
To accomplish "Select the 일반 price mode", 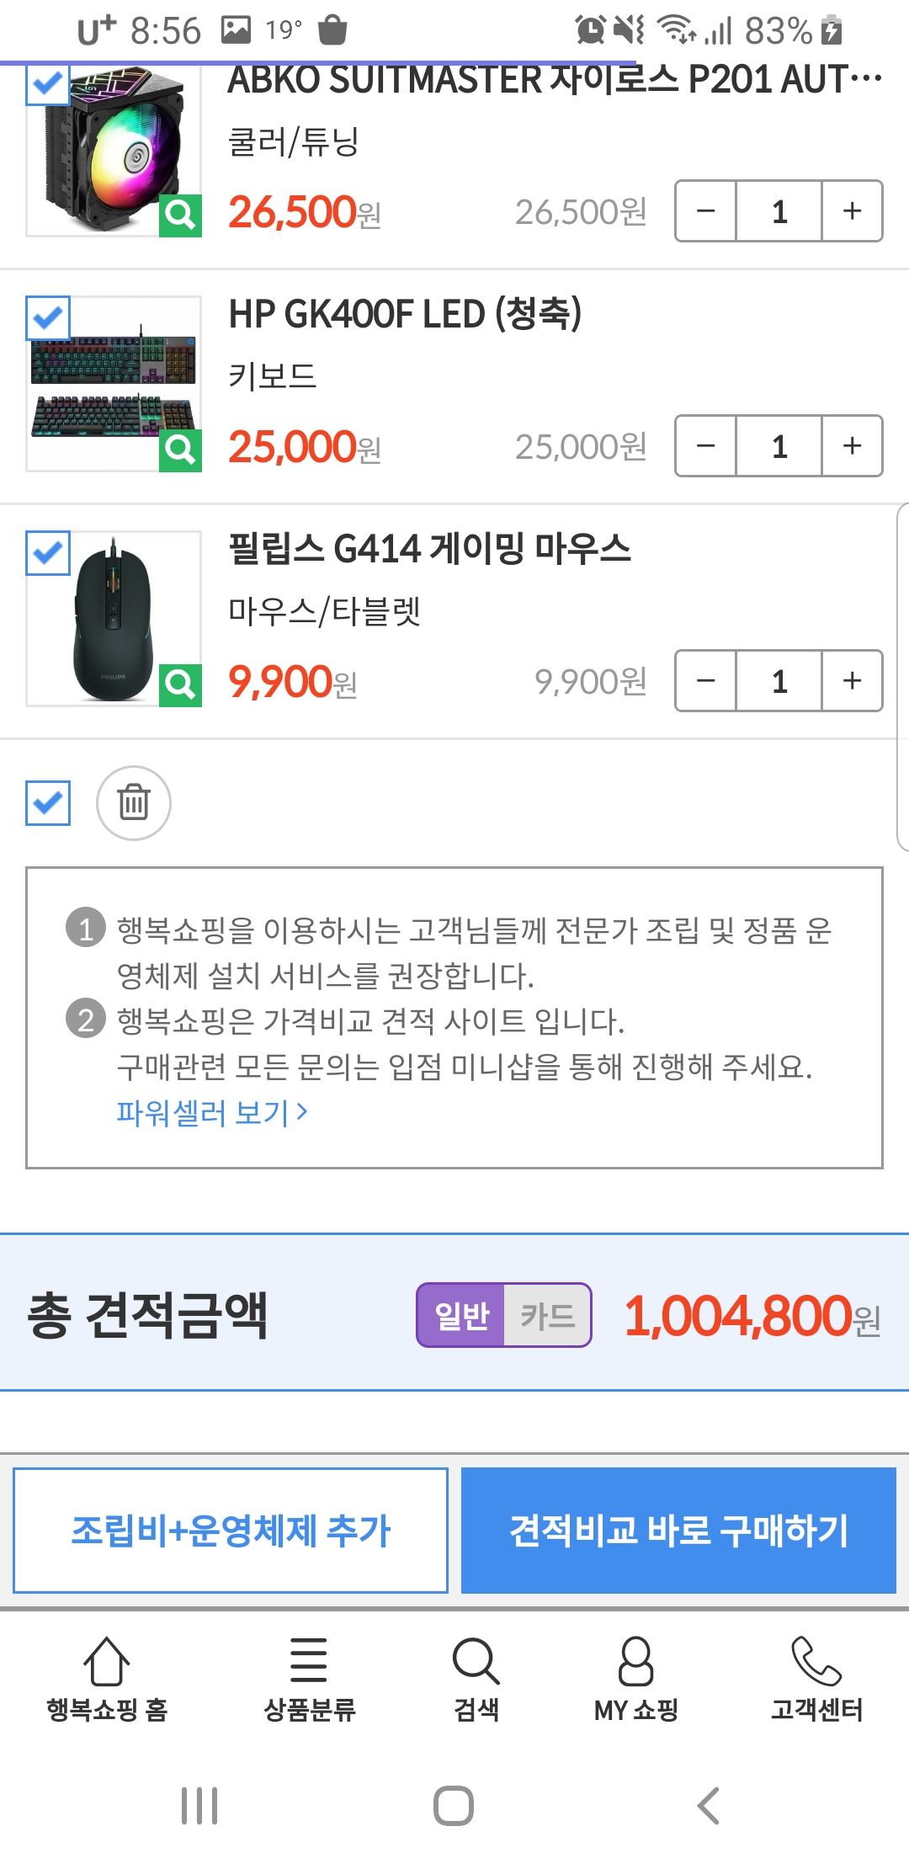I will coord(461,1315).
